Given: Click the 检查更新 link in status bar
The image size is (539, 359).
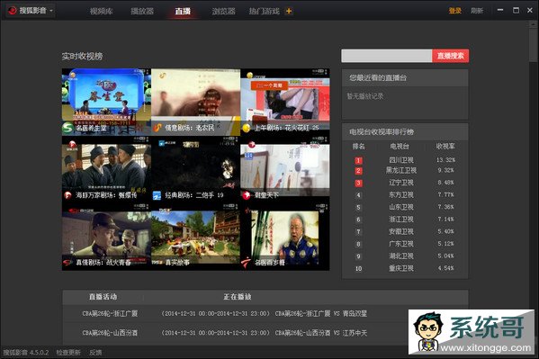Looking at the screenshot, I should [x=68, y=353].
